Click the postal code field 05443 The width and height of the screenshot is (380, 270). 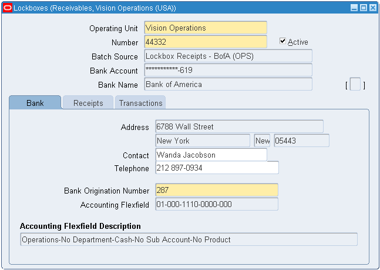click(x=301, y=141)
